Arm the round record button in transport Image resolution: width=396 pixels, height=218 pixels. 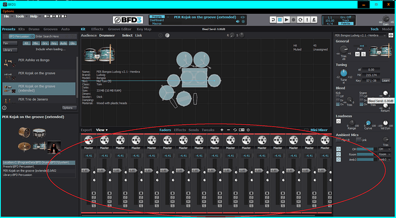[x=293, y=20]
